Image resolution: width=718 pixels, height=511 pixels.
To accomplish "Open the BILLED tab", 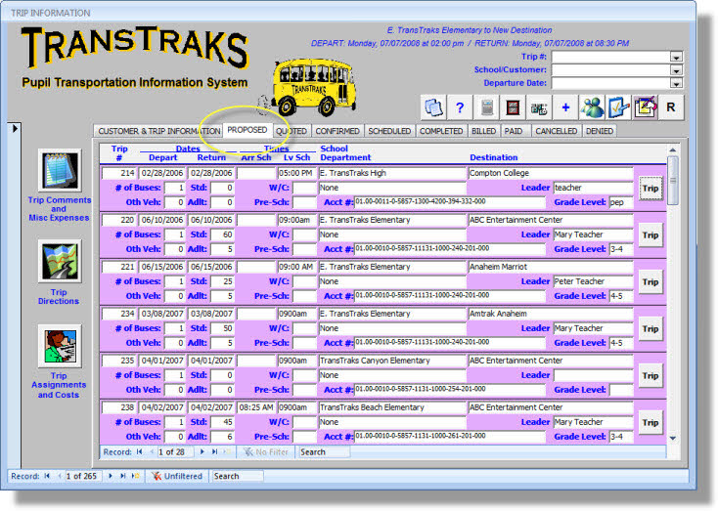I will point(485,130).
